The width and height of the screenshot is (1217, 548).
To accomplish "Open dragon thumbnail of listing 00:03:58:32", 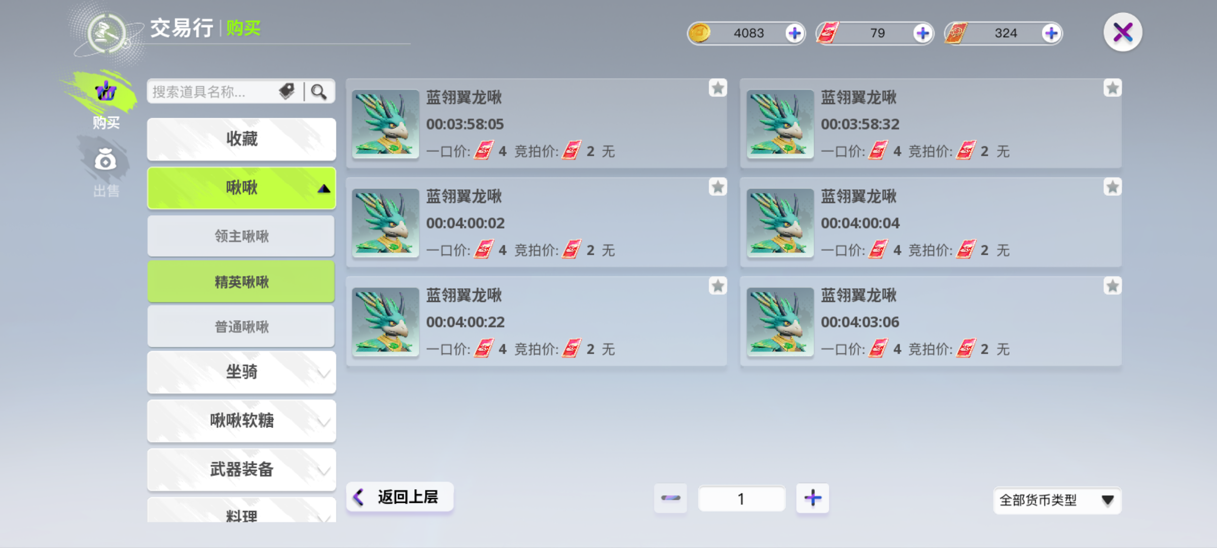I will click(780, 124).
